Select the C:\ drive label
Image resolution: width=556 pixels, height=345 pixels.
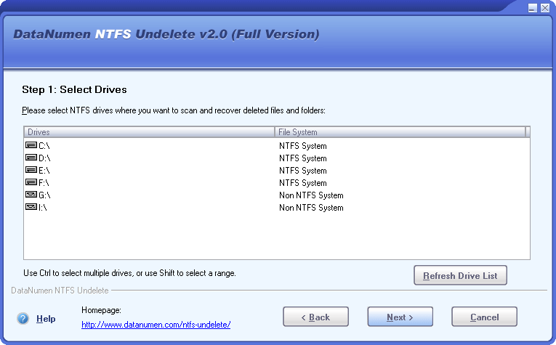point(44,145)
